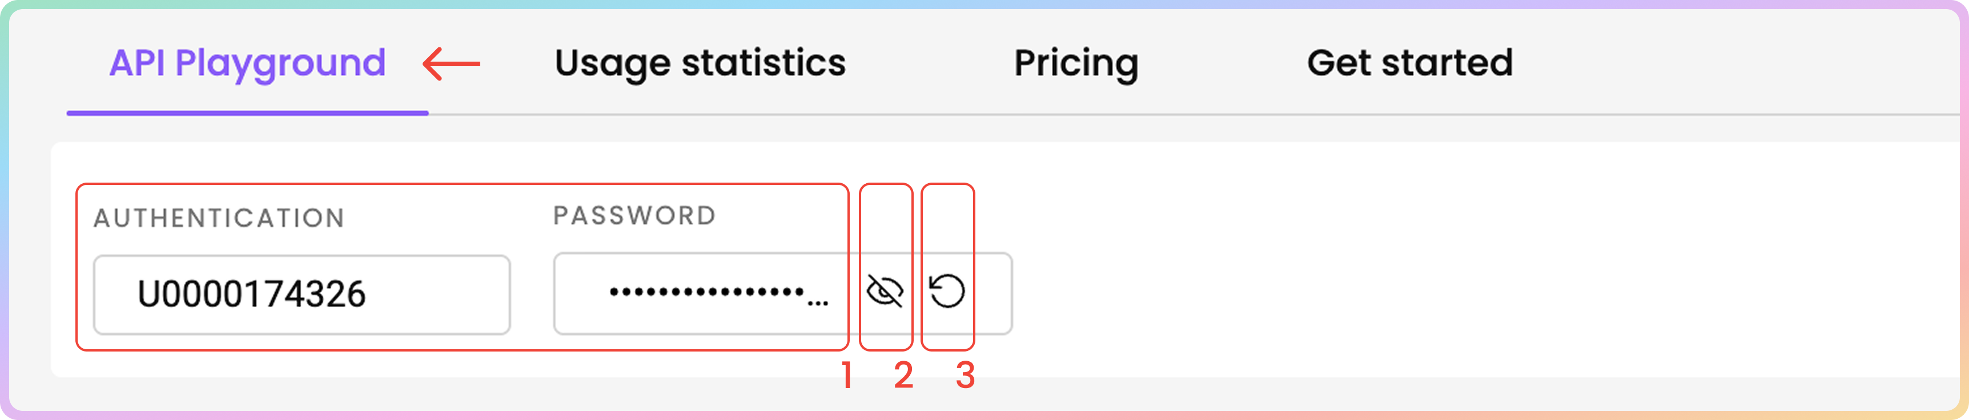The image size is (1969, 420).
Task: Click the PASSWORD field label
Action: pos(635,216)
